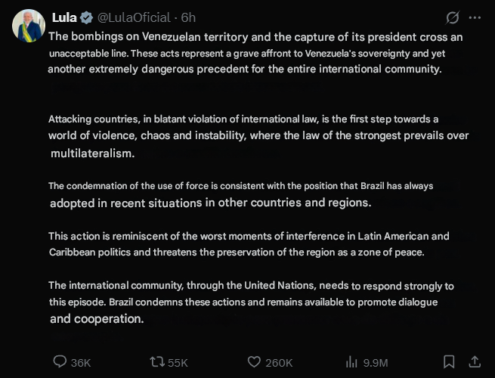Open the three-dot more options menu
Viewport: 495px width, 378px height.
click(475, 17)
